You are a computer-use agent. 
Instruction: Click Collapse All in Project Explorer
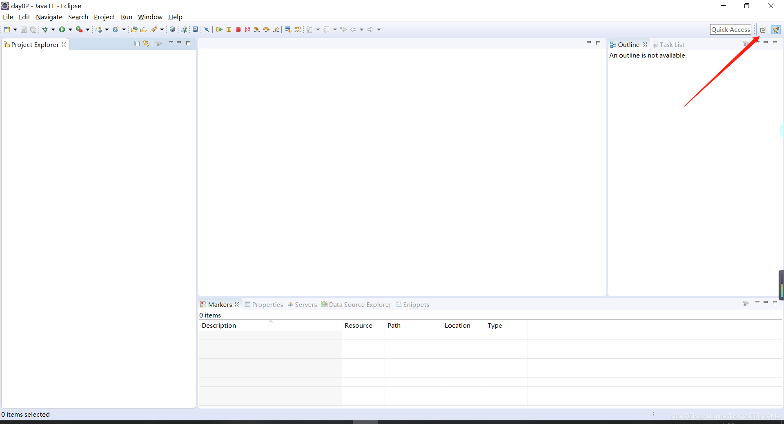coord(137,43)
